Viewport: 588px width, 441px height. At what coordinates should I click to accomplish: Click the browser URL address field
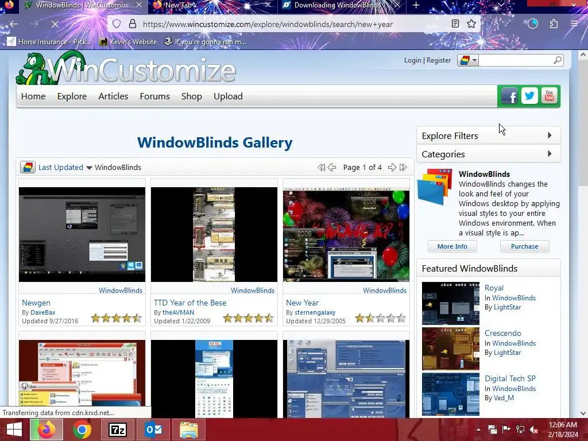point(295,24)
